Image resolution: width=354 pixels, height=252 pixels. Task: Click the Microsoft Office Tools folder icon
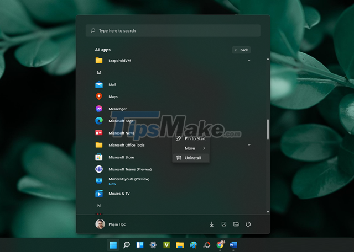click(x=99, y=145)
